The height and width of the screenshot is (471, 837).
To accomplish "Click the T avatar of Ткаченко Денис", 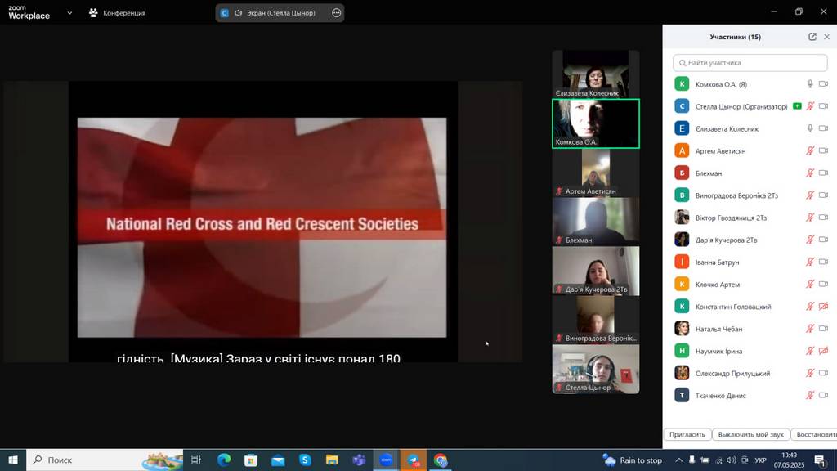I will [682, 396].
